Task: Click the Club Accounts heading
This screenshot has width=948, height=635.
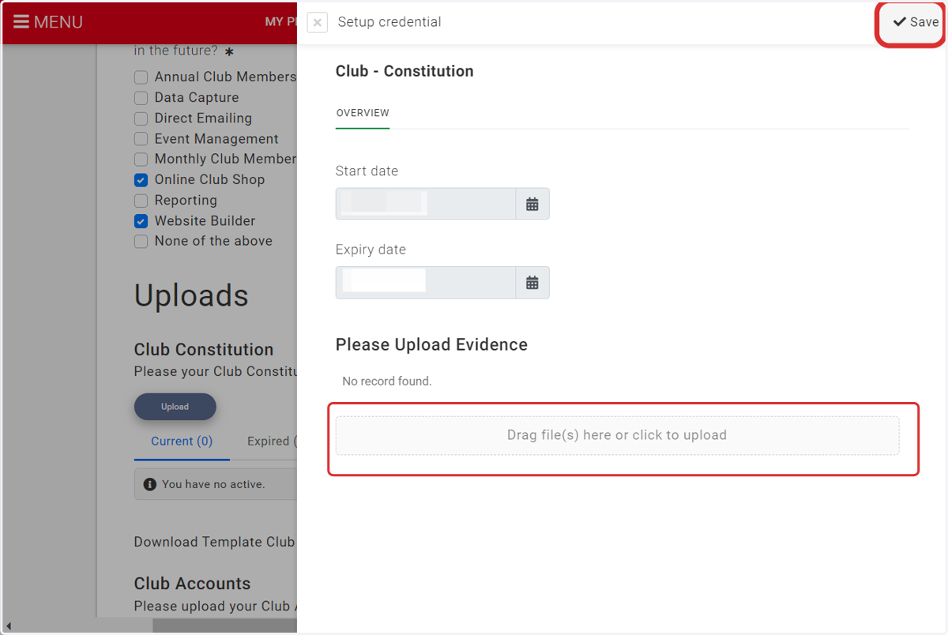Action: tap(192, 584)
